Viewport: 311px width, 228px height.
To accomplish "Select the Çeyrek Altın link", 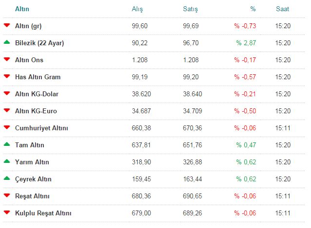I will pos(33,179).
